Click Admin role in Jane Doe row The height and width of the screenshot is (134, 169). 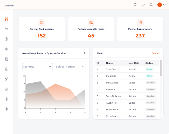click(133, 69)
